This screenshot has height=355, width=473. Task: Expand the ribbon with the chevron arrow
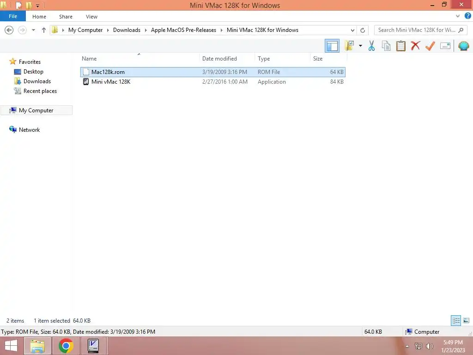pyautogui.click(x=458, y=16)
